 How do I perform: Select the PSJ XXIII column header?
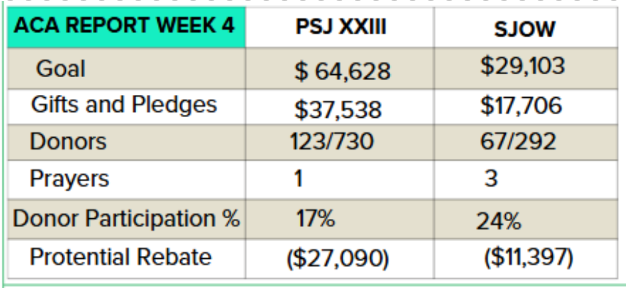click(x=340, y=27)
